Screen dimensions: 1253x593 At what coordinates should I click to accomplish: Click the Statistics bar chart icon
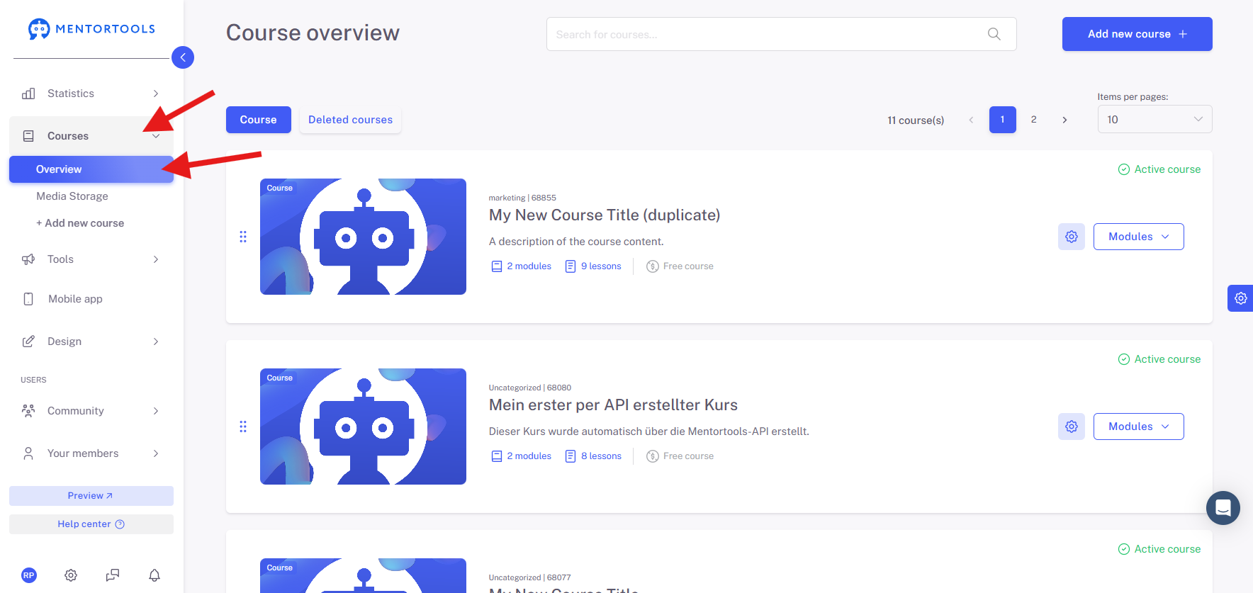click(x=28, y=94)
